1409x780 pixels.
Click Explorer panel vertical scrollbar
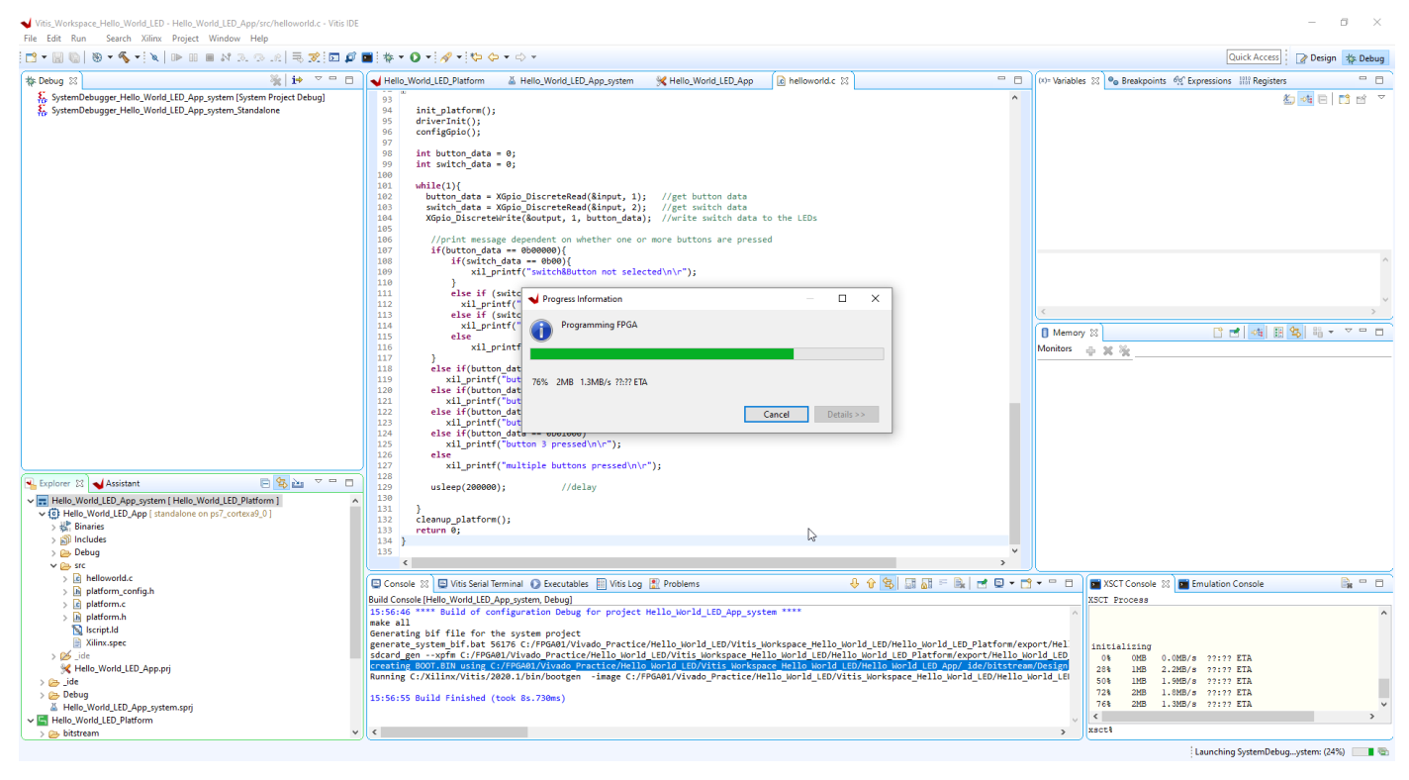[355, 615]
